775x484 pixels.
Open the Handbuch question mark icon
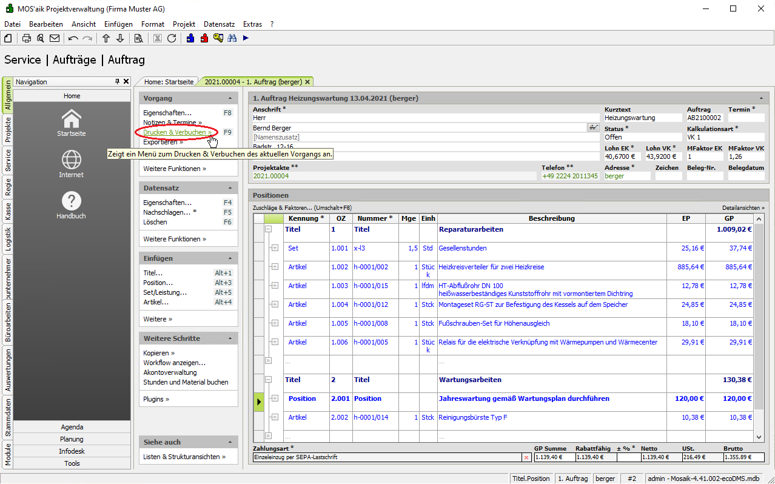72,201
